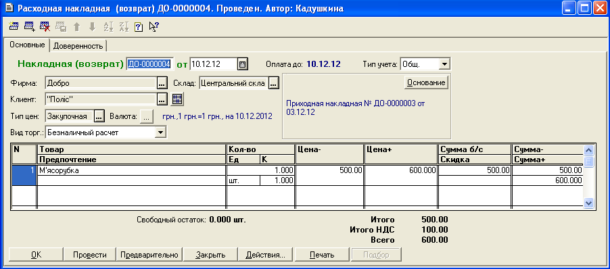Click the move row up arrow icon
The image size is (610, 269).
[76, 26]
